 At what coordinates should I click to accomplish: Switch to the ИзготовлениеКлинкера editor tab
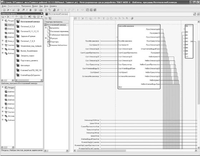click(57, 14)
